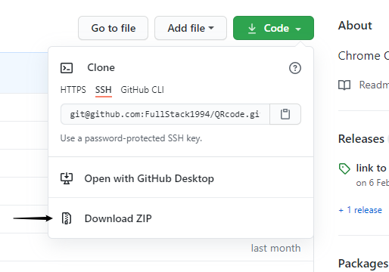The image size is (389, 272).
Task: Click the GitHub Desktop download icon
Action: [67, 178]
